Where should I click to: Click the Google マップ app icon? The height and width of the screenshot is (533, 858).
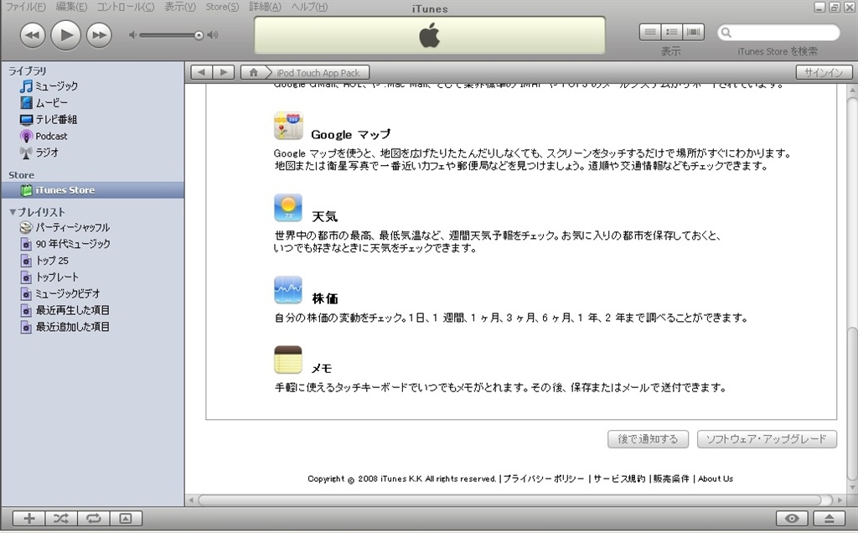(288, 126)
